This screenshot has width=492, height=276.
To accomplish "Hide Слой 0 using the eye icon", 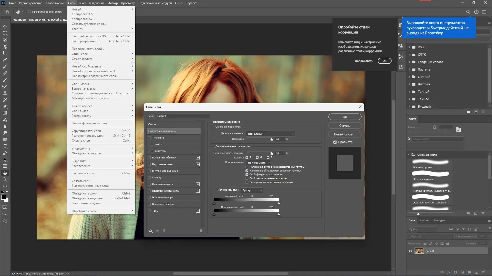I will pyautogui.click(x=410, y=251).
